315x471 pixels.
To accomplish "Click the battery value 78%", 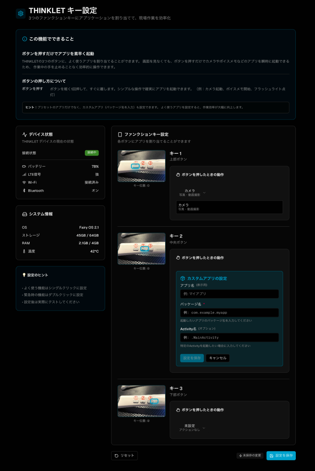I will coord(95,167).
